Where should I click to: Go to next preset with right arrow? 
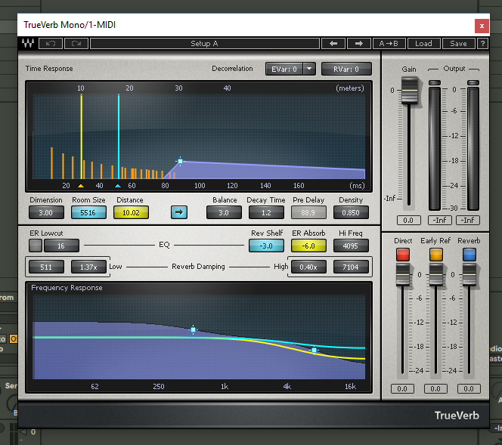(359, 43)
